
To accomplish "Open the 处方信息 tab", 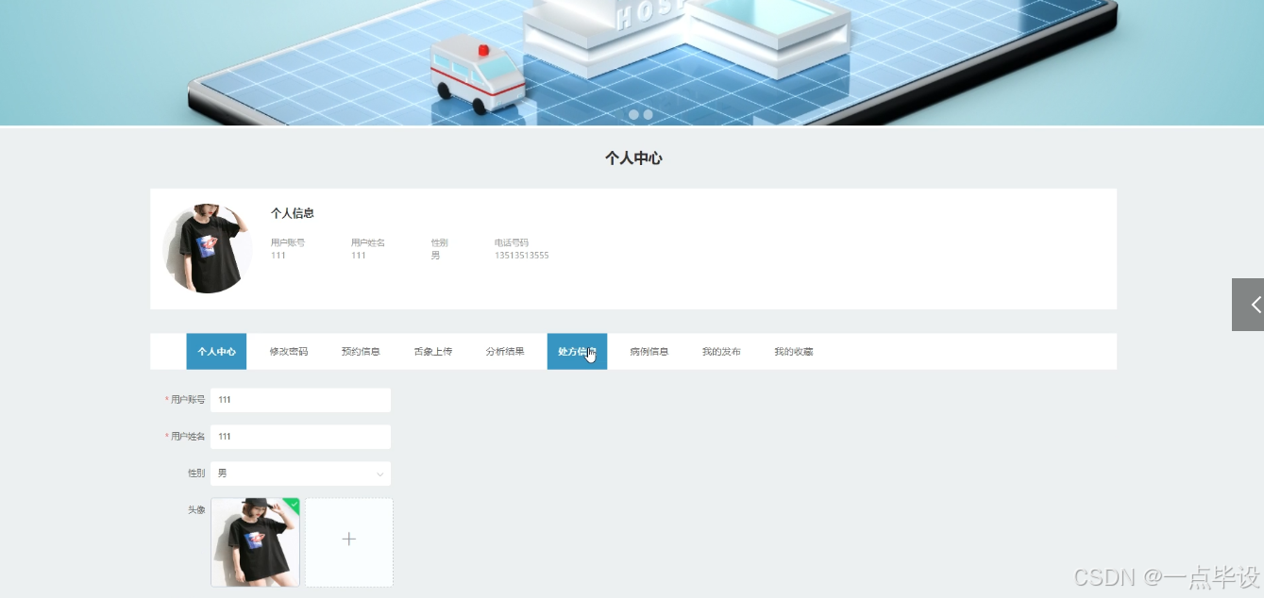I will click(x=576, y=350).
